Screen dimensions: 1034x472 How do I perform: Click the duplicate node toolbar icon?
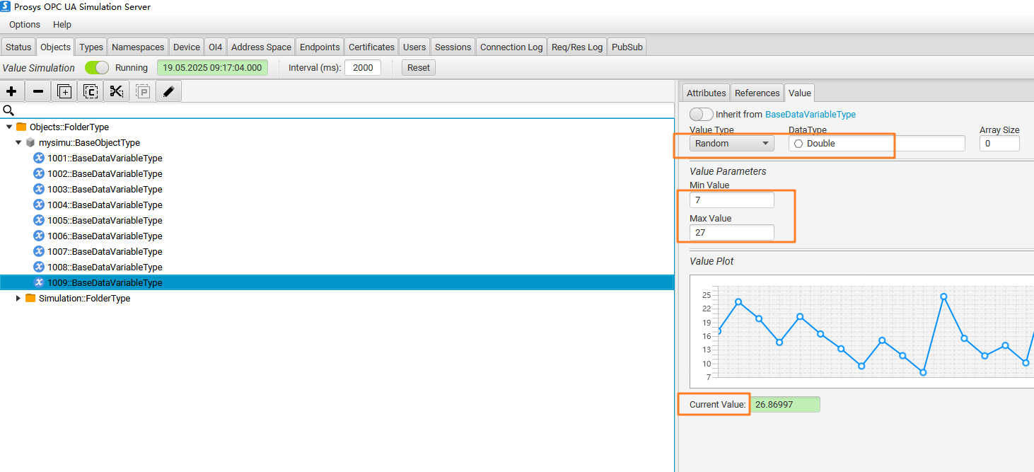(64, 91)
